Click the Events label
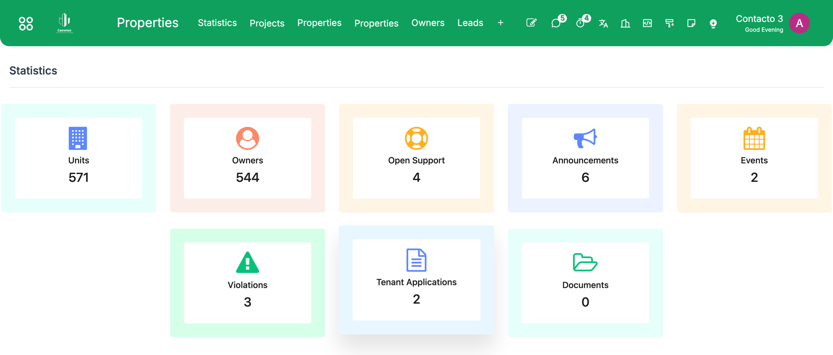This screenshot has width=833, height=355. coord(754,160)
